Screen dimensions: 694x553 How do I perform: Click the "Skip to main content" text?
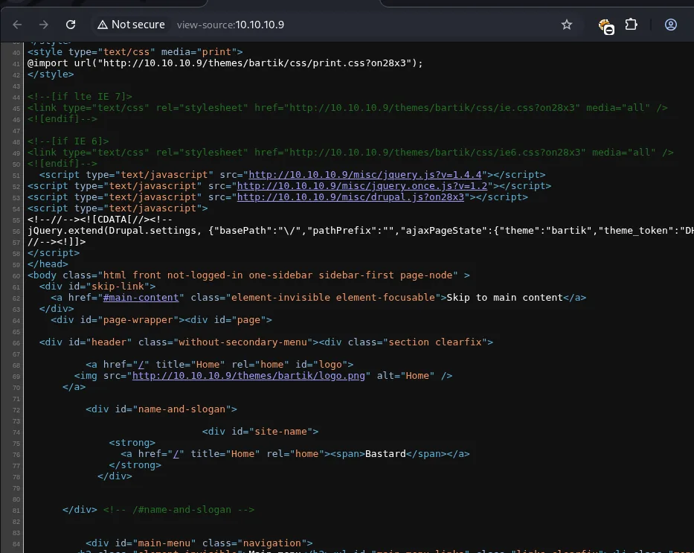click(504, 298)
